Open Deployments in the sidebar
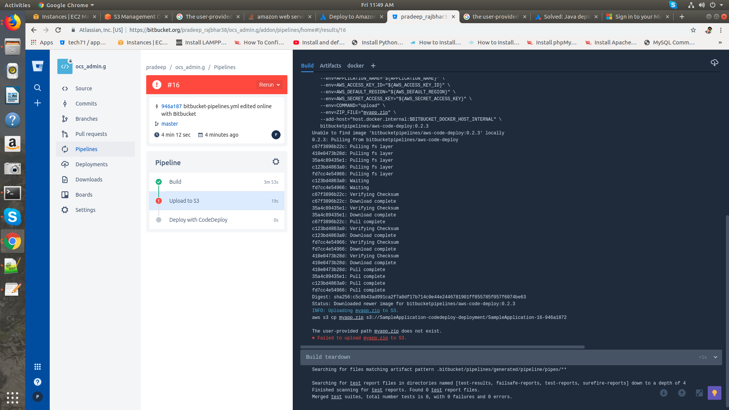This screenshot has height=410, width=729. [92, 164]
